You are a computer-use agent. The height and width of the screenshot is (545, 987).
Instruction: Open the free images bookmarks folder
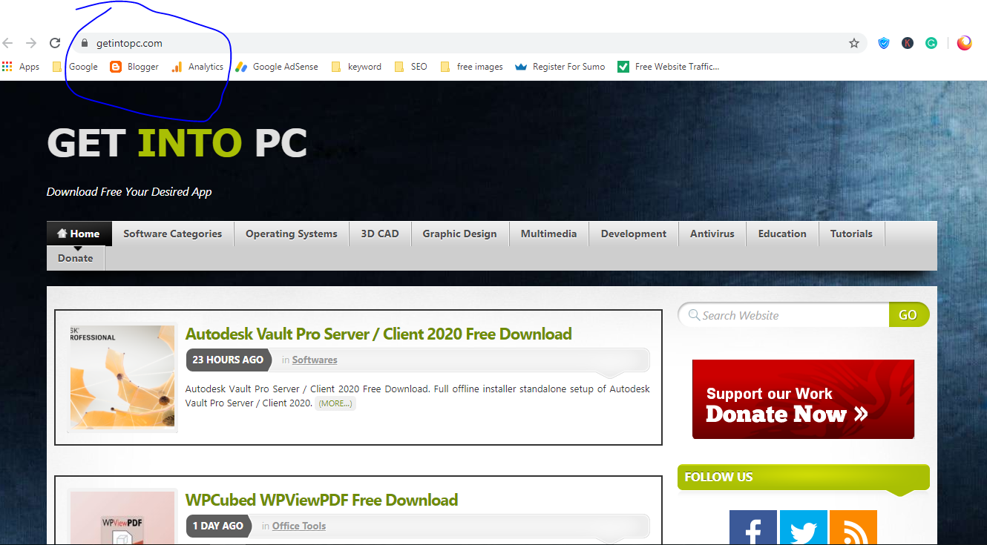[x=471, y=67]
